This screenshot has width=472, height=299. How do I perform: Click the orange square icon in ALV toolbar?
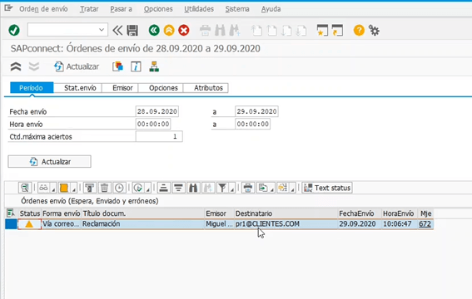(64, 188)
